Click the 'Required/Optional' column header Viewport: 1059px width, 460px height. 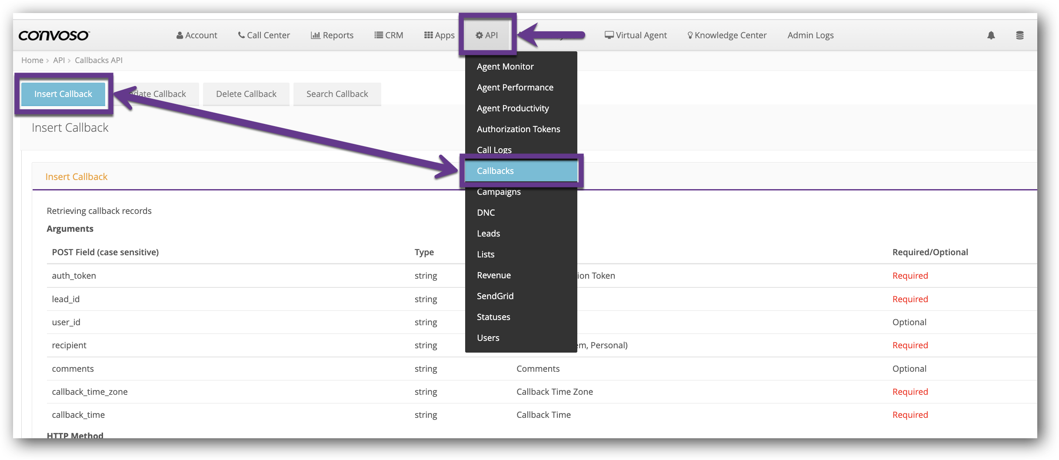930,252
